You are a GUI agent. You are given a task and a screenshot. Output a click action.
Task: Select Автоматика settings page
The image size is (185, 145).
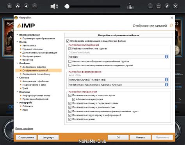29,46
